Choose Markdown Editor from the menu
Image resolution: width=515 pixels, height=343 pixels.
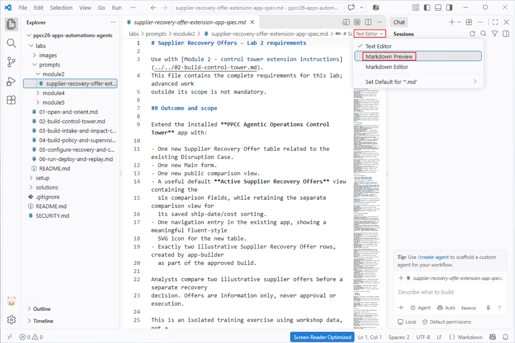pos(418,67)
